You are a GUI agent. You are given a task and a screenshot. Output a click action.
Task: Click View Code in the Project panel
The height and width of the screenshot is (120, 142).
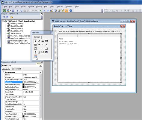click(x=4, y=17)
